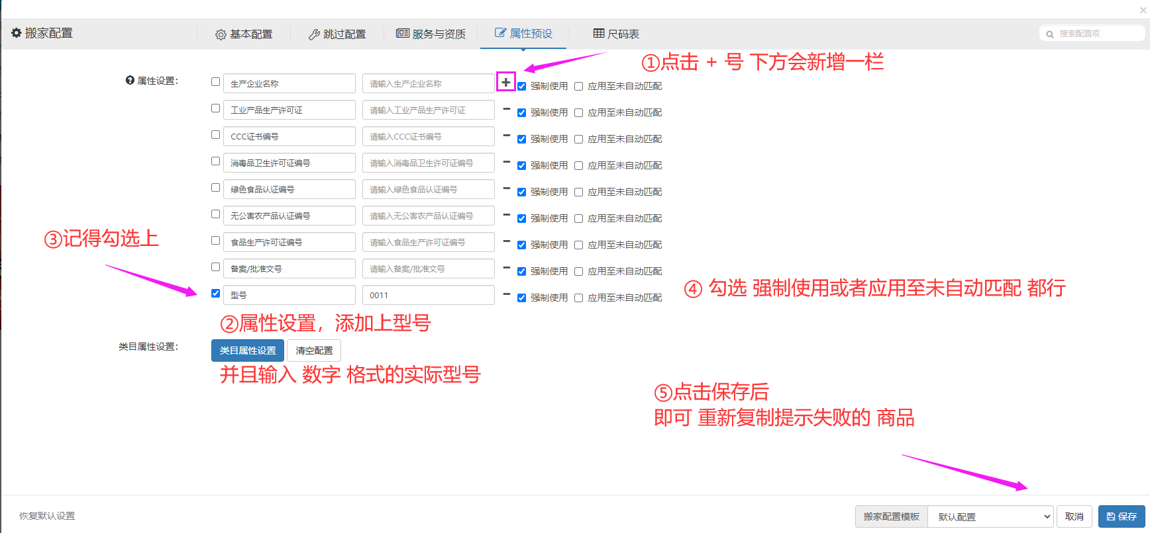Click the 清空配置 button
The height and width of the screenshot is (533, 1150).
314,350
